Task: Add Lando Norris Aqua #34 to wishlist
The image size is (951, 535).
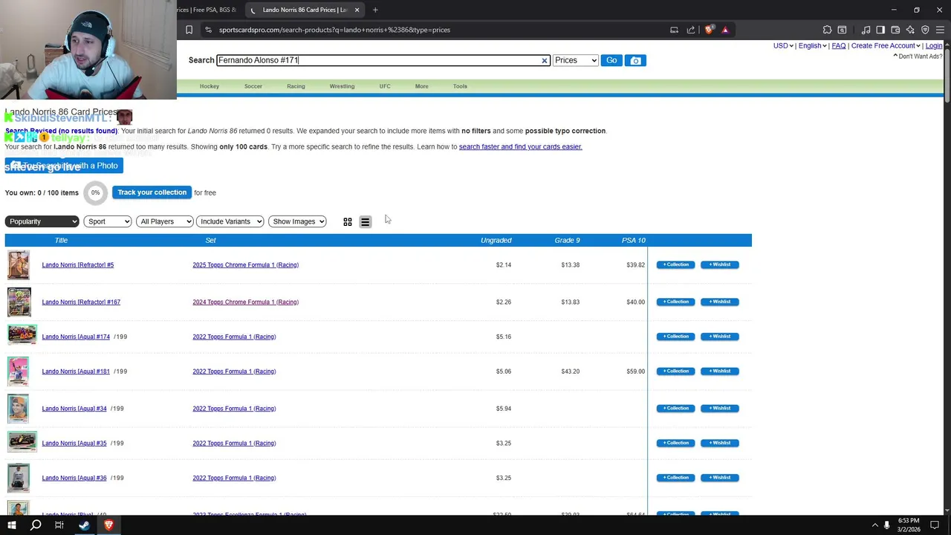Action: point(720,408)
